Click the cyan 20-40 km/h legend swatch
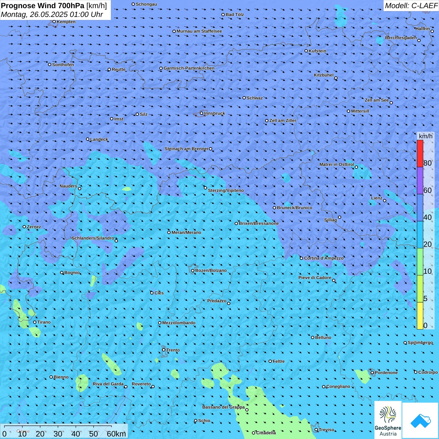 click(x=420, y=235)
